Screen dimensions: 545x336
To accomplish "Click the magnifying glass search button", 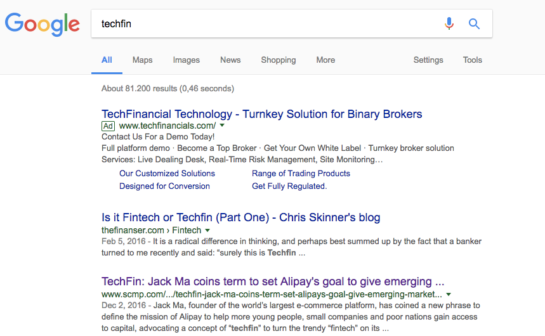I will click(x=474, y=24).
